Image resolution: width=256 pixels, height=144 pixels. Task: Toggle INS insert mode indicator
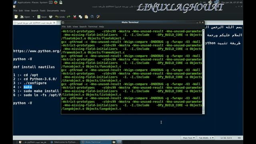click(239, 138)
